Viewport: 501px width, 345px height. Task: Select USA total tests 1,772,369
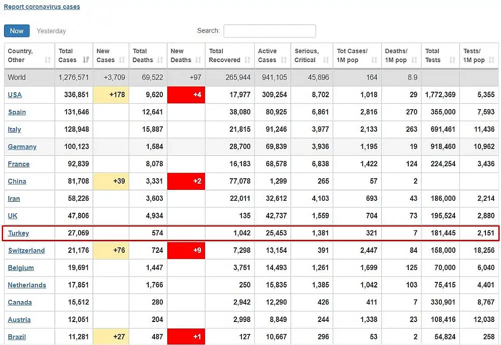click(x=440, y=95)
